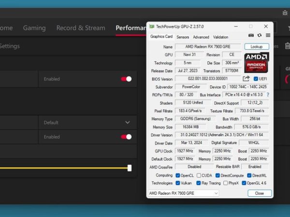Click the Lookup button

(x=257, y=47)
